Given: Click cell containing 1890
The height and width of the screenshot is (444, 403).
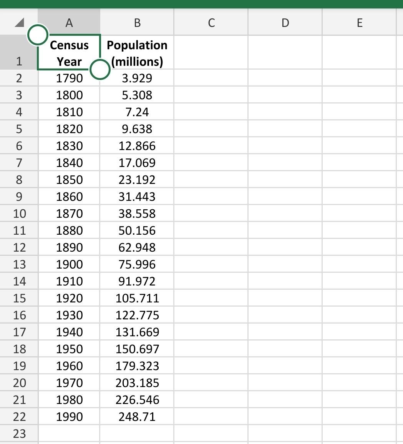Looking at the screenshot, I should point(69,247).
